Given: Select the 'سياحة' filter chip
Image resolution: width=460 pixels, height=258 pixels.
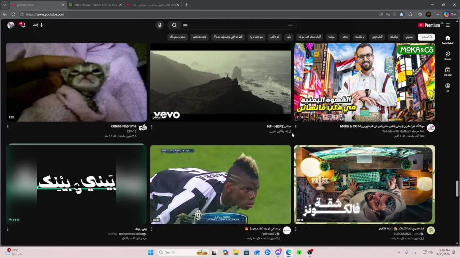Looking at the screenshot, I should click(331, 37).
